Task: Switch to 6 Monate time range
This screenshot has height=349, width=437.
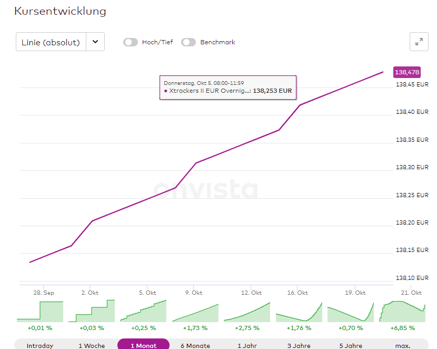Action: click(195, 345)
